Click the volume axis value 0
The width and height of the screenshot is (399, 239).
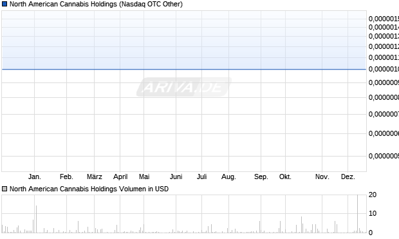click(x=371, y=233)
